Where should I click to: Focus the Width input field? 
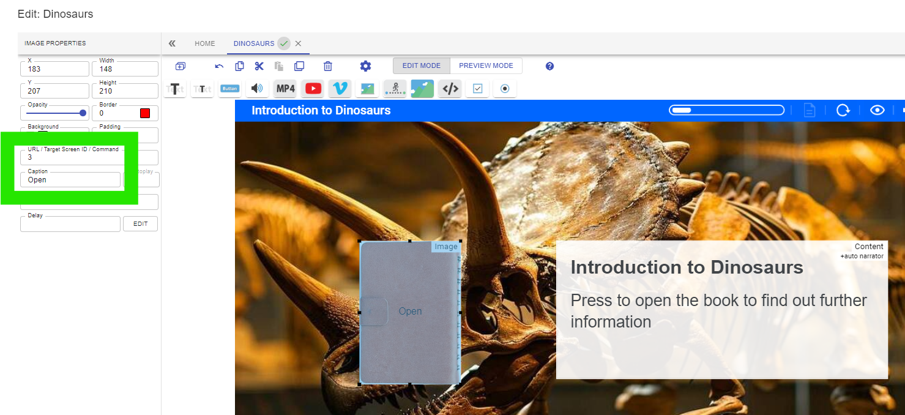tap(125, 69)
